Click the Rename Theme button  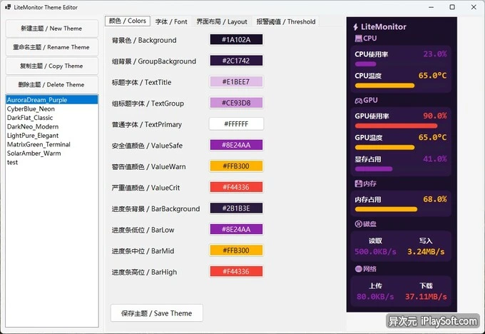point(52,47)
